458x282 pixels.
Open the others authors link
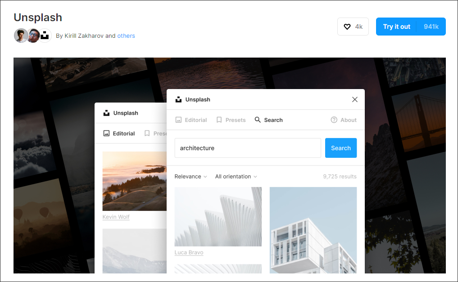[126, 36]
